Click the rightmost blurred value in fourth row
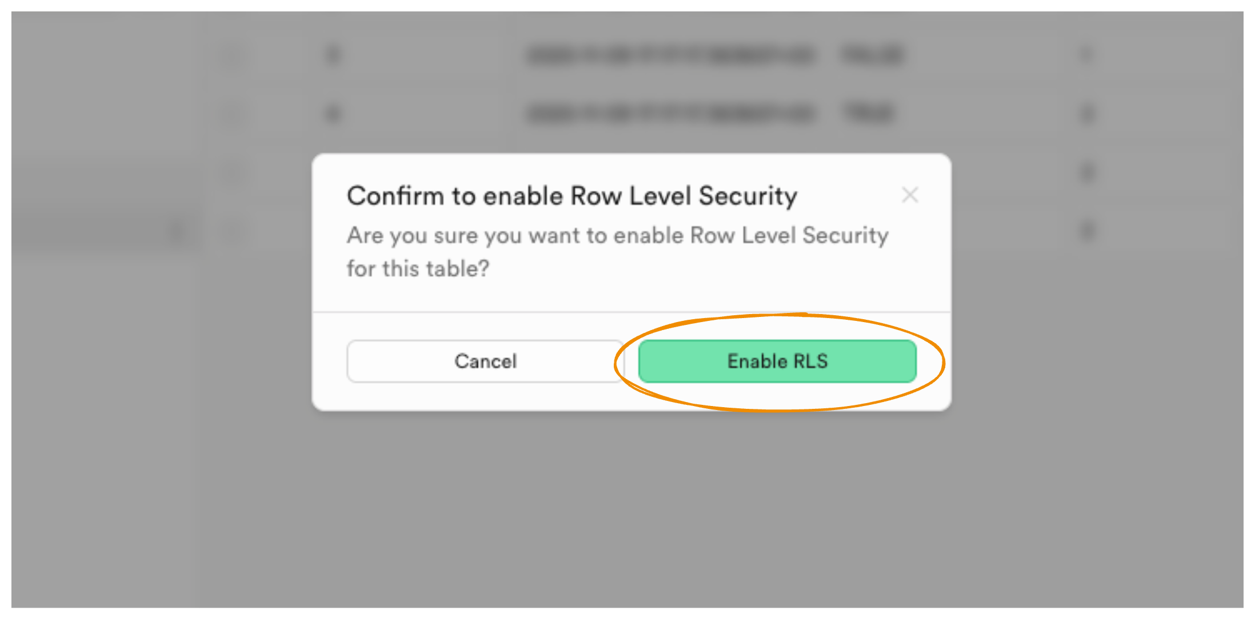This screenshot has width=1255, height=619. (1086, 231)
